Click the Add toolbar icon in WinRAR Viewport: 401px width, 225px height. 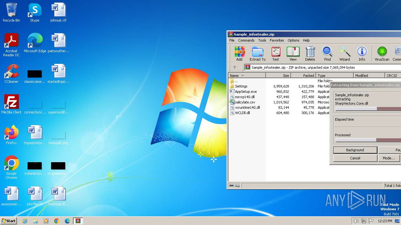coord(239,53)
